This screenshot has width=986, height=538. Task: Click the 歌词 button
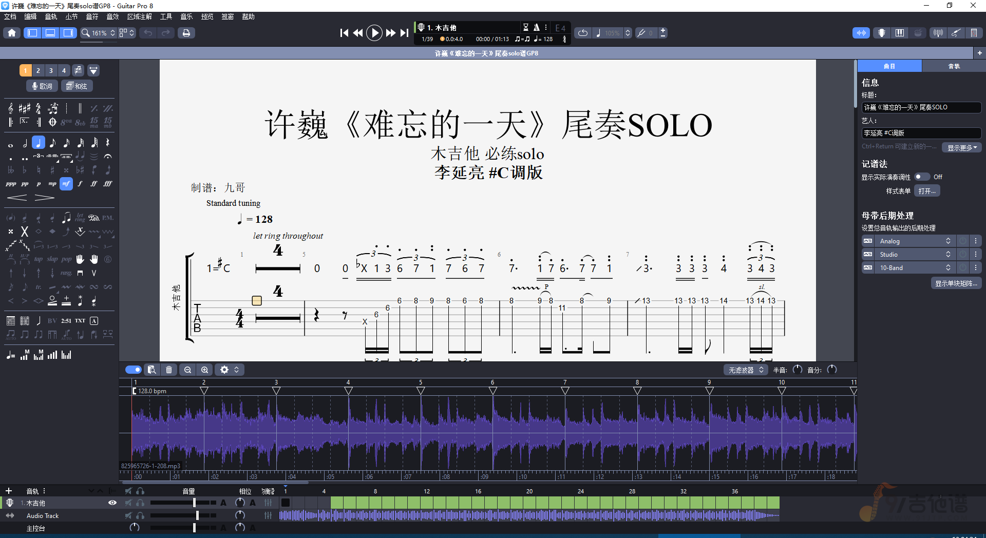pyautogui.click(x=42, y=86)
